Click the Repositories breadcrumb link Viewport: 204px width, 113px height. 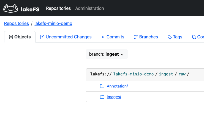tap(17, 24)
